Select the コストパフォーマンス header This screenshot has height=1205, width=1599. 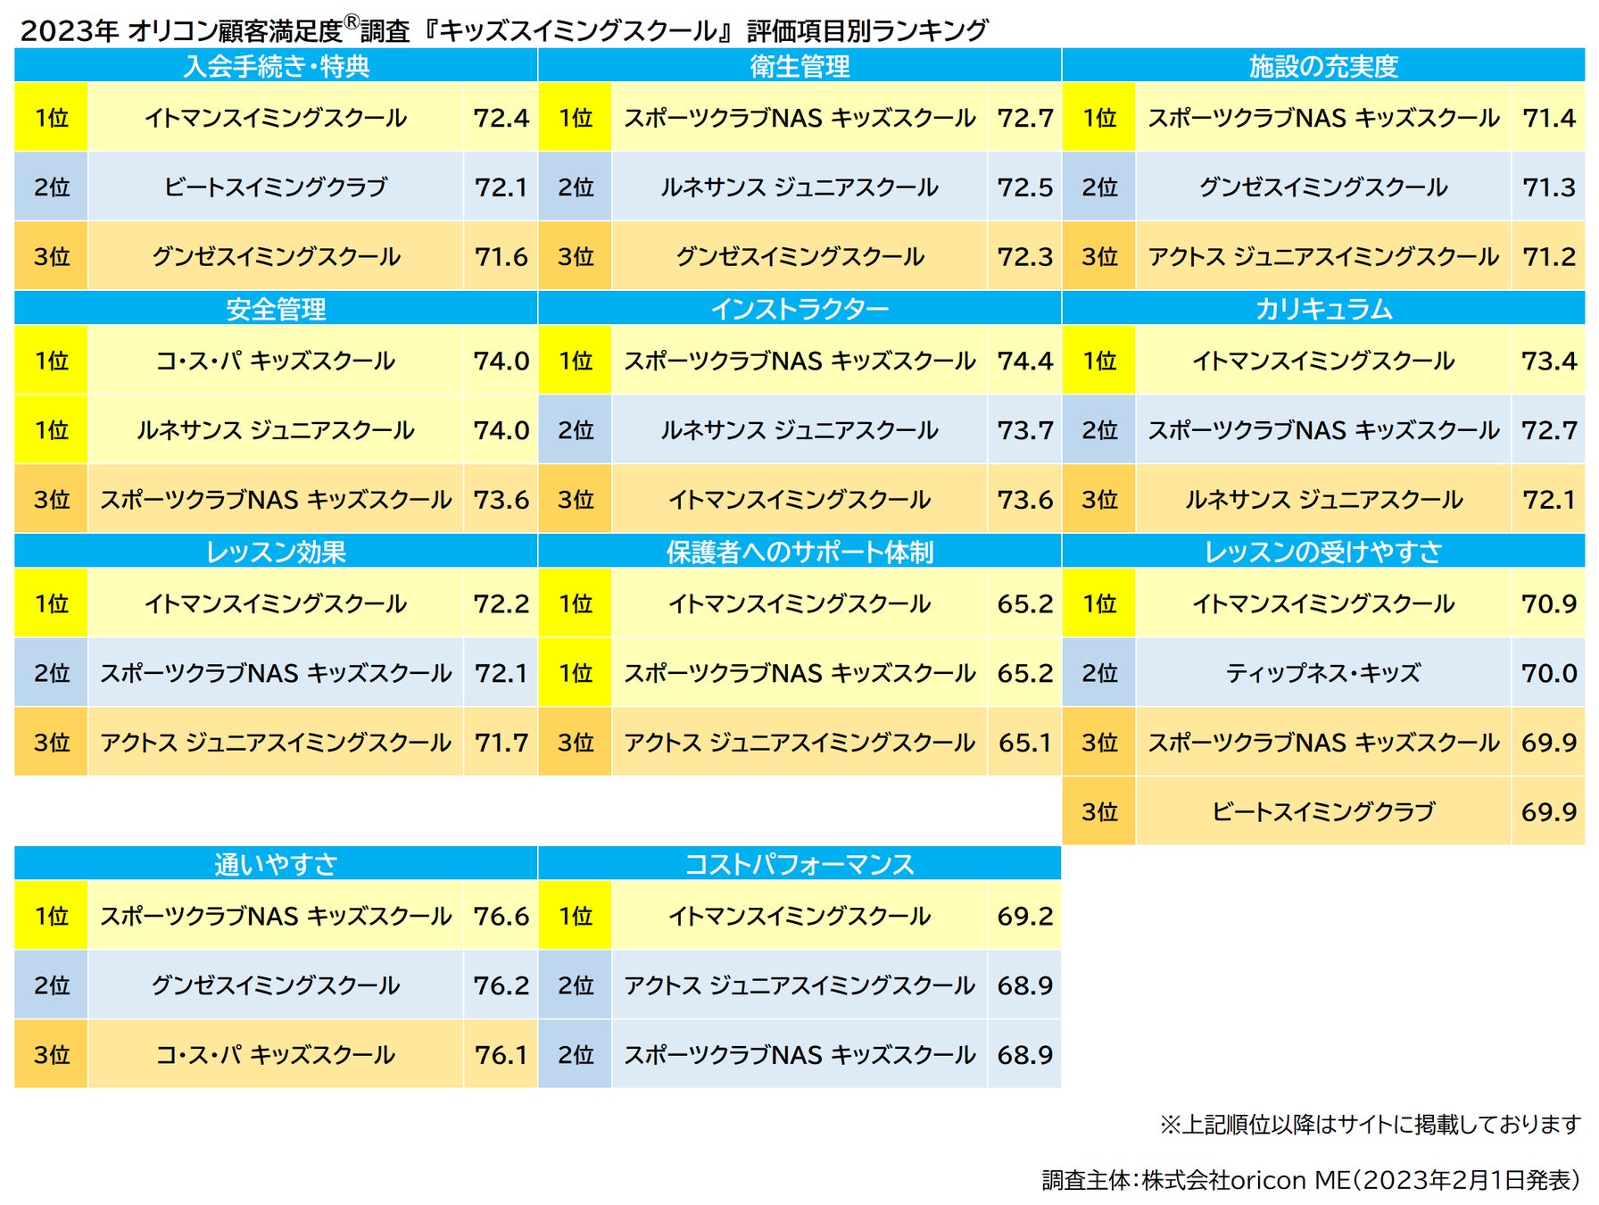pyautogui.click(x=799, y=864)
